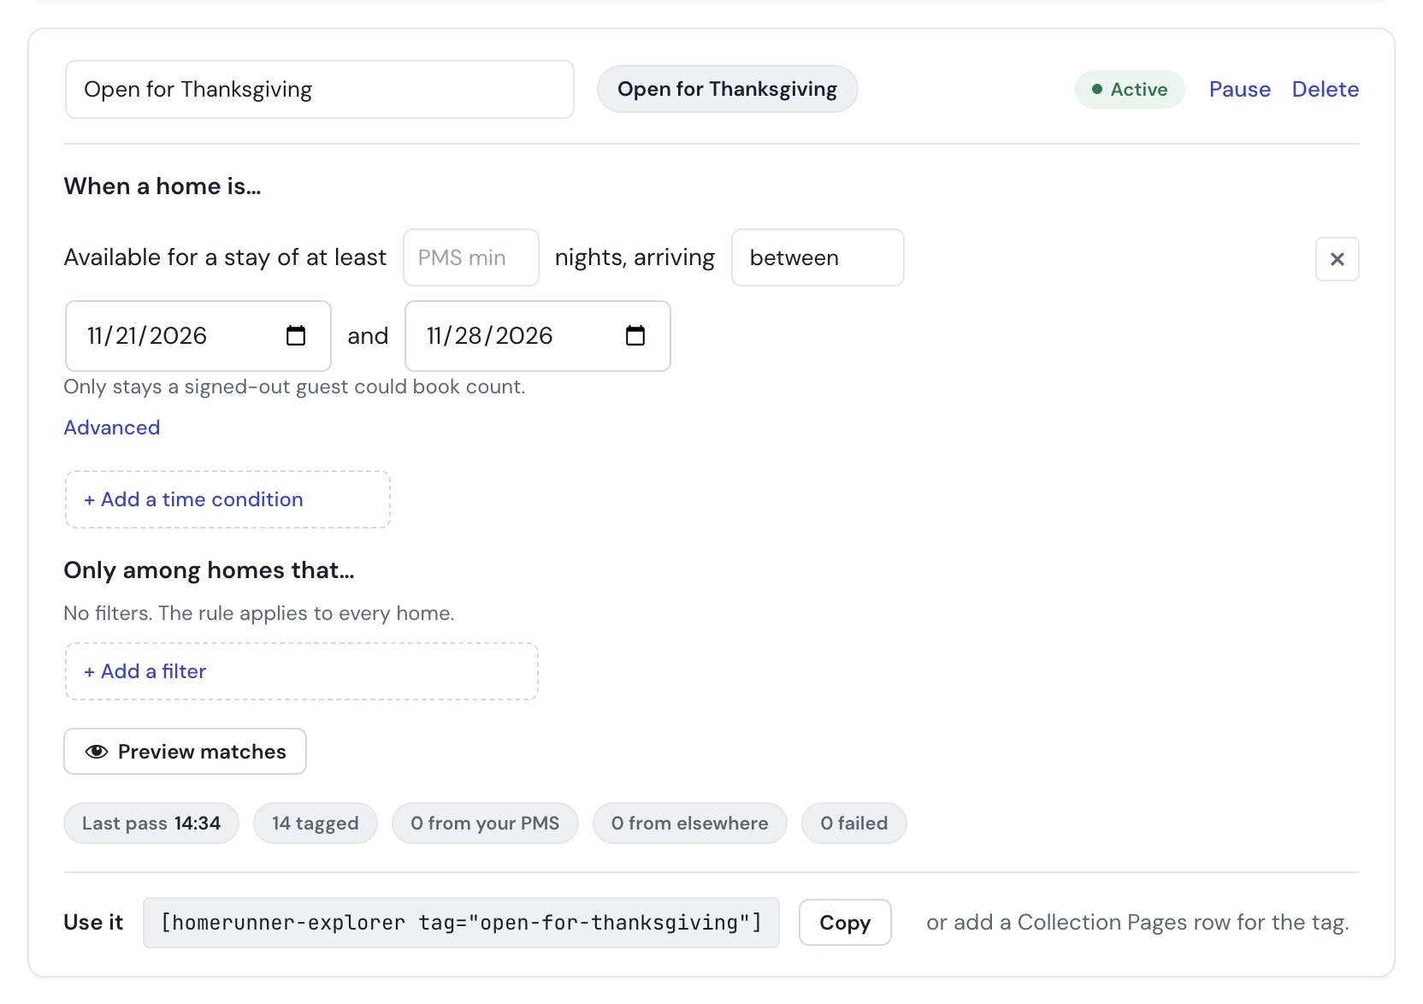Click the 'Open for Thanksgiving' tag pill
1423x1004 pixels.
click(728, 89)
